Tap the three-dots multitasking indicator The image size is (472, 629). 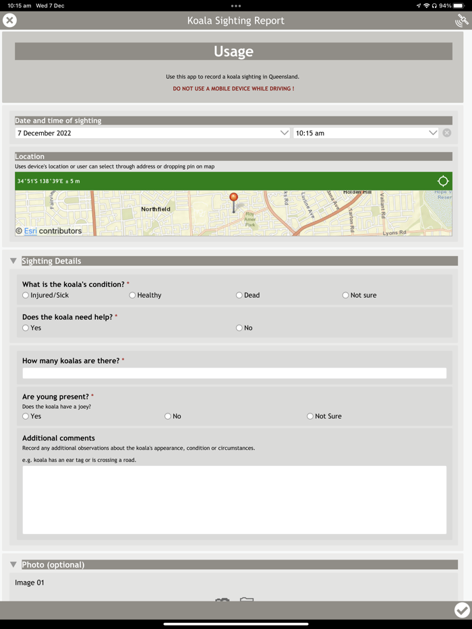tap(236, 5)
